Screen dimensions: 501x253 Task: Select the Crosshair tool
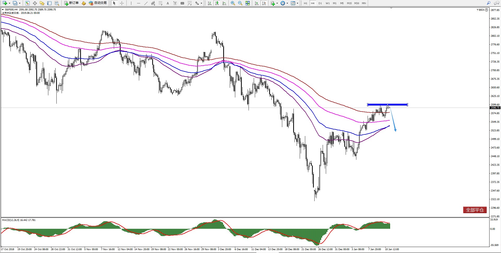tap(122, 3)
